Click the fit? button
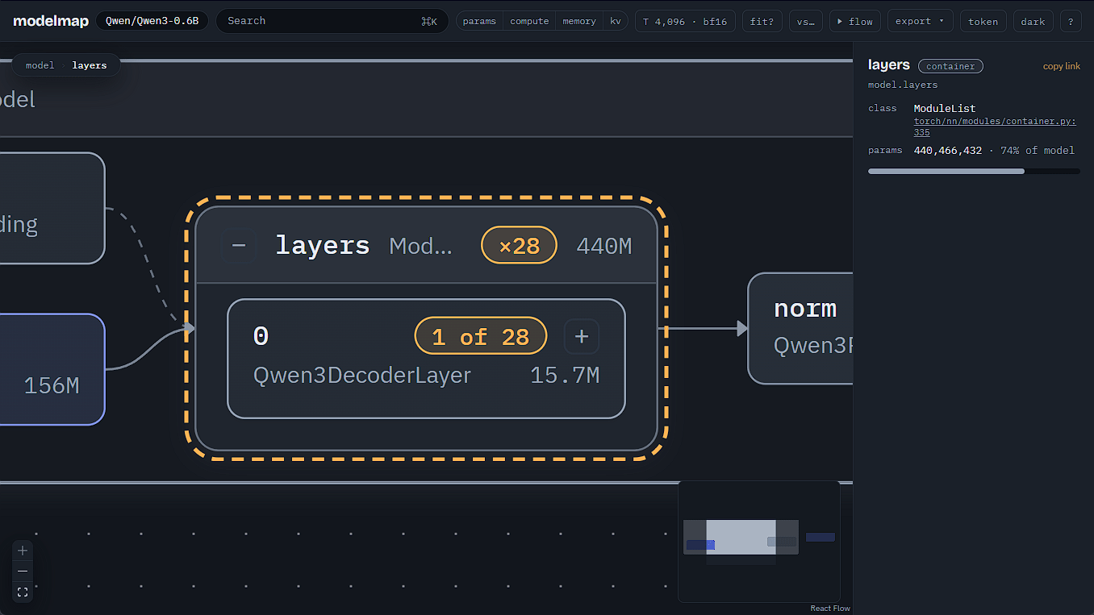Screen dimensions: 1094x615 pos(762,21)
